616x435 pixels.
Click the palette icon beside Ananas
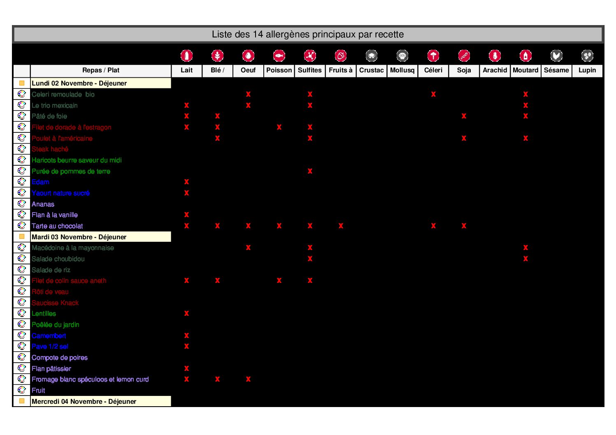[22, 204]
